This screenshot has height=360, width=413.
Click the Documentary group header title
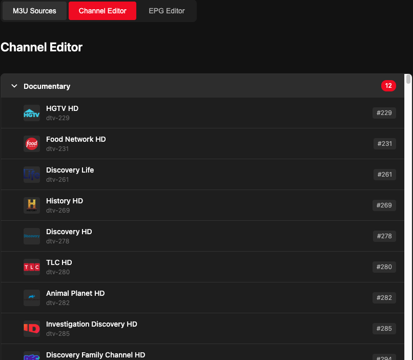(47, 86)
